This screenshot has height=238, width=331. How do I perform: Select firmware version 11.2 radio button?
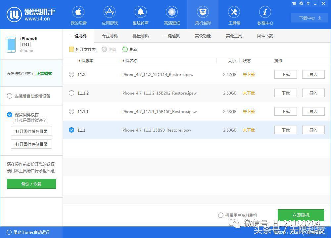pyautogui.click(x=71, y=74)
